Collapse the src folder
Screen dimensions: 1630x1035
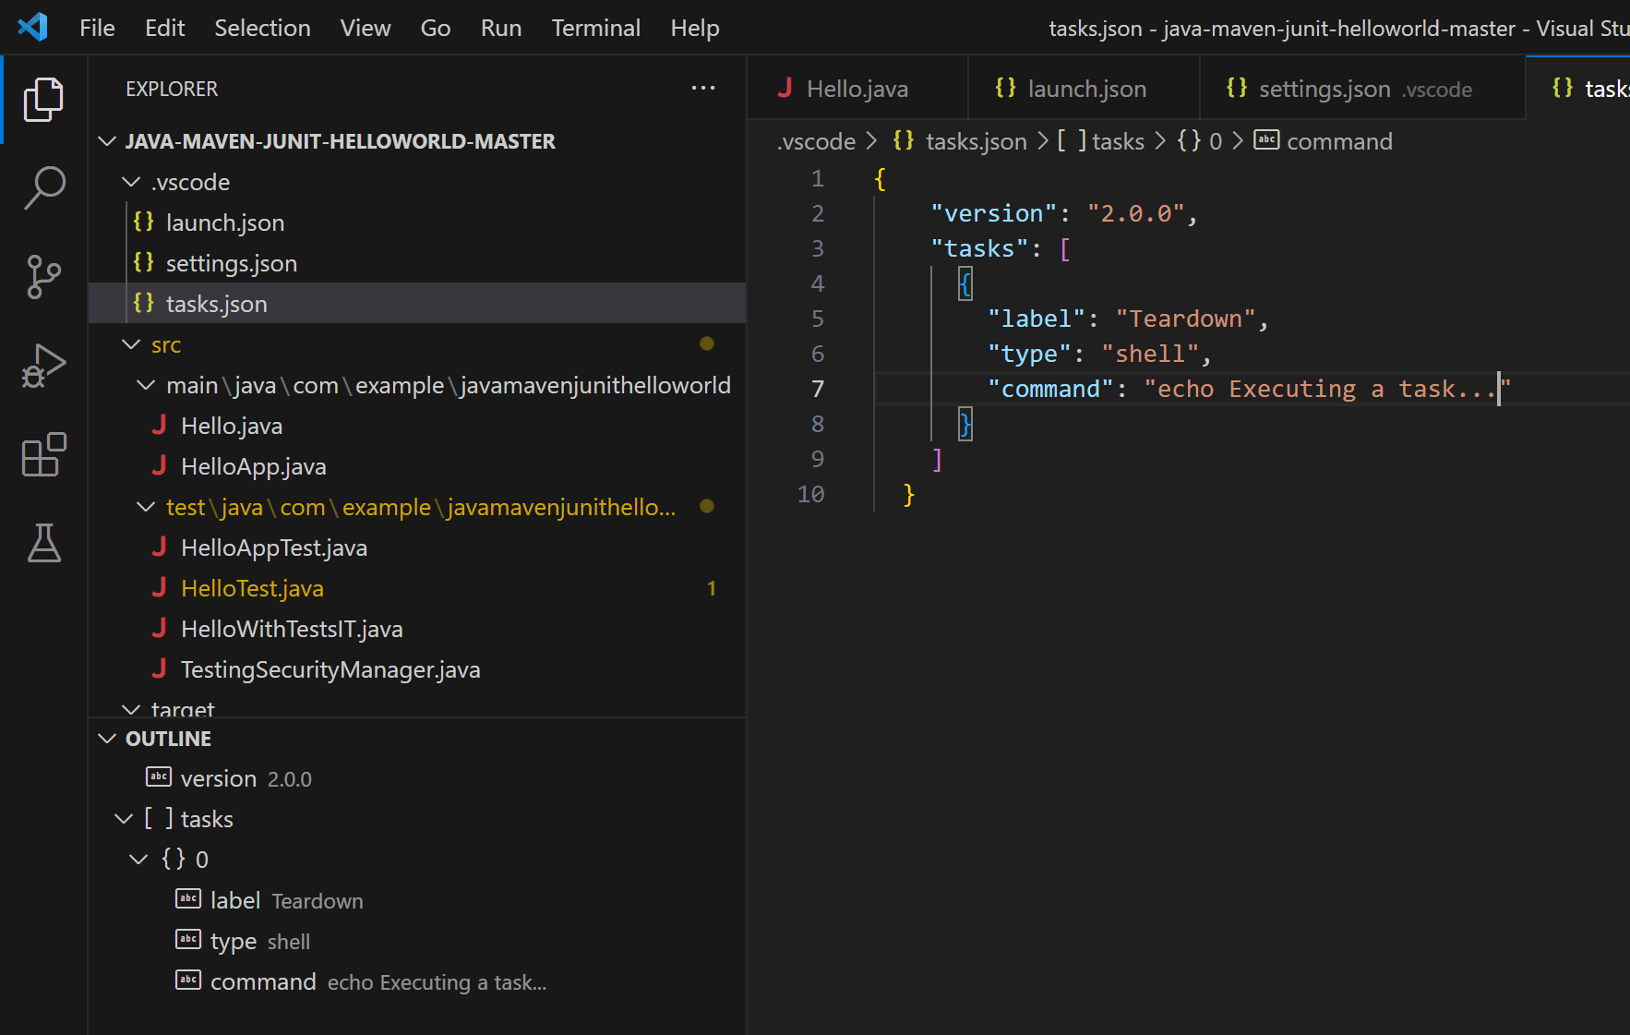[x=130, y=343]
